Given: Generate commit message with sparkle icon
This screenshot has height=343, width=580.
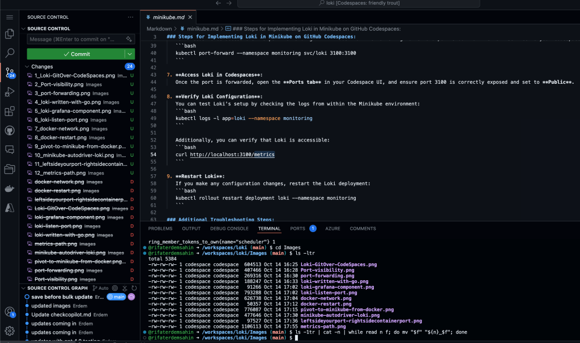Looking at the screenshot, I should [x=129, y=39].
